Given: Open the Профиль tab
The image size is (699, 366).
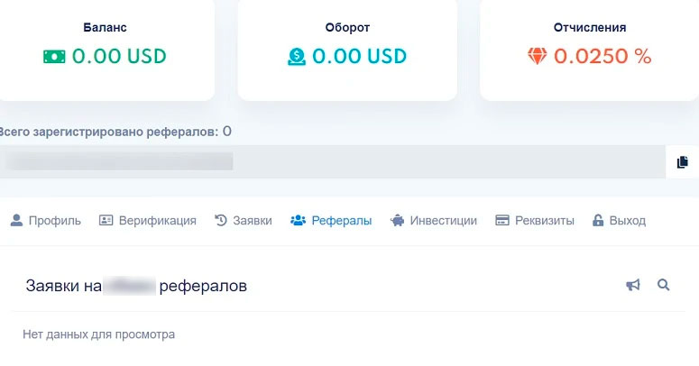Looking at the screenshot, I should pos(54,221).
